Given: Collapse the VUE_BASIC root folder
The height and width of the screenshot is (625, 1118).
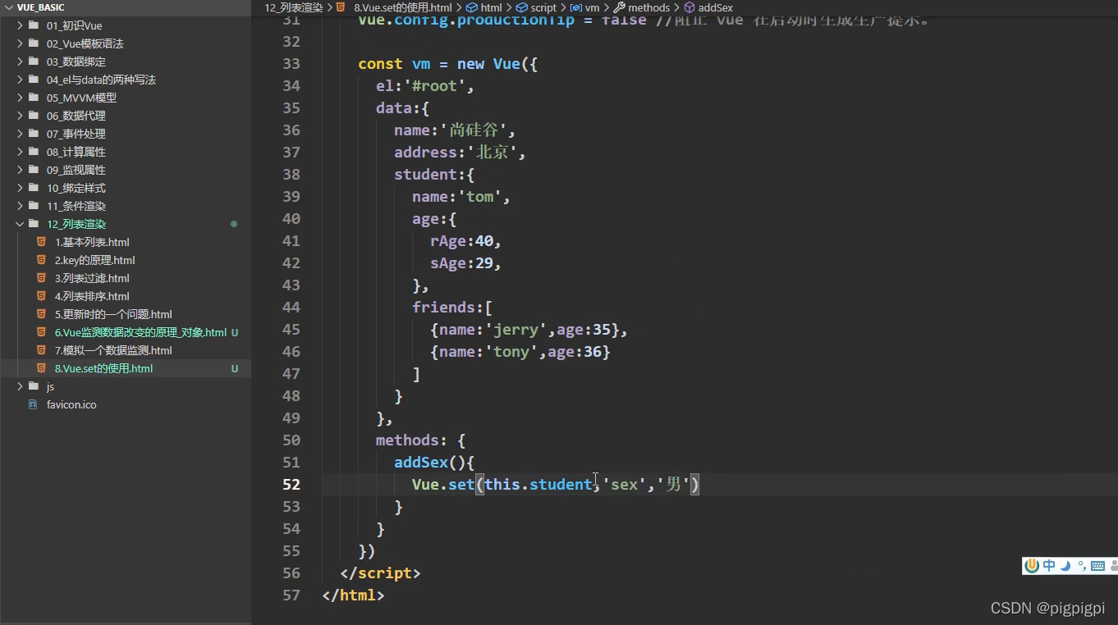Looking at the screenshot, I should point(8,7).
